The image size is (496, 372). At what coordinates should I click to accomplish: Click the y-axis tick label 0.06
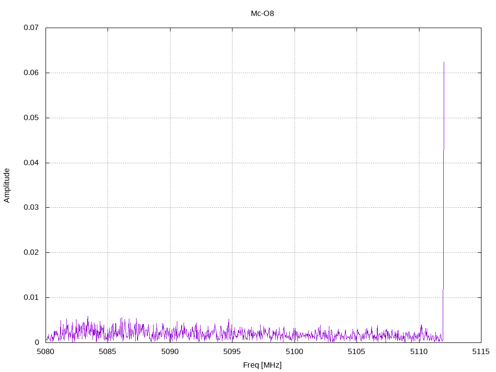click(31, 73)
